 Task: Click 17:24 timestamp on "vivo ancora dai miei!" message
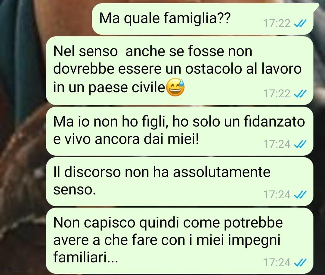click(x=277, y=144)
